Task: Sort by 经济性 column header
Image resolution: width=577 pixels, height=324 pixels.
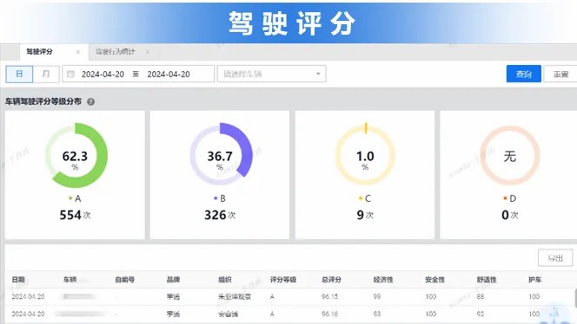Action: tap(383, 280)
